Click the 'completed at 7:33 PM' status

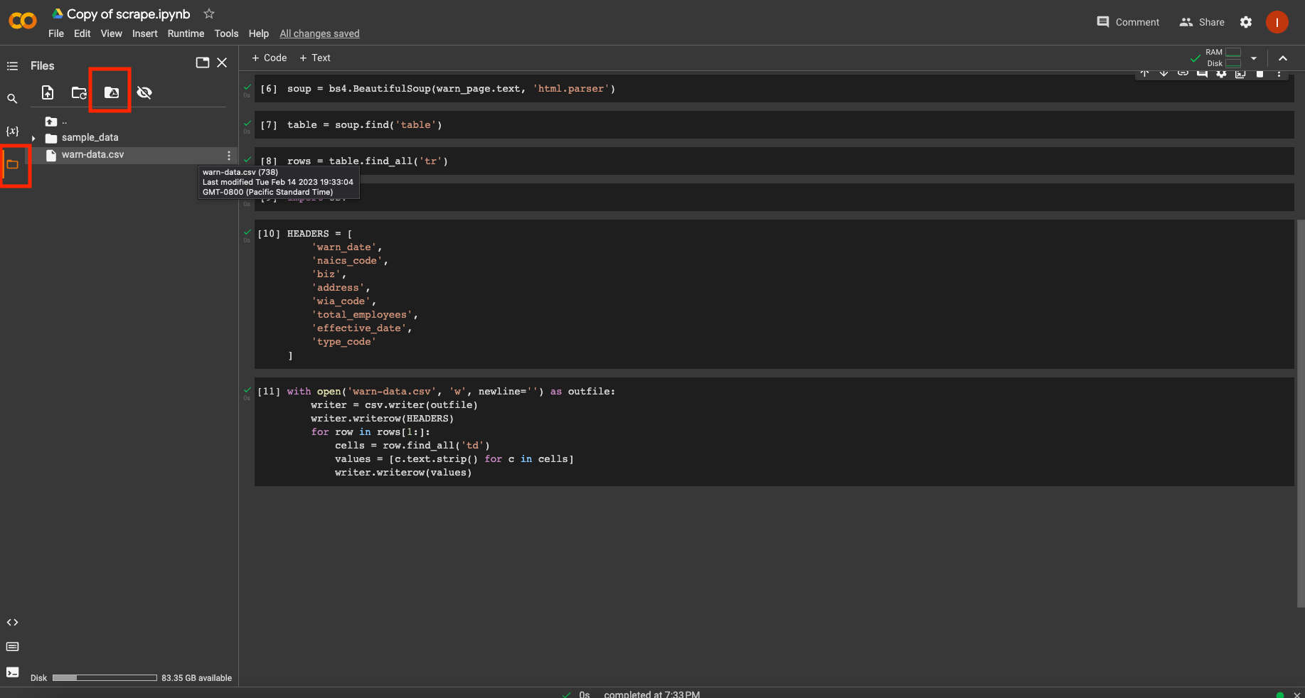[x=652, y=694]
